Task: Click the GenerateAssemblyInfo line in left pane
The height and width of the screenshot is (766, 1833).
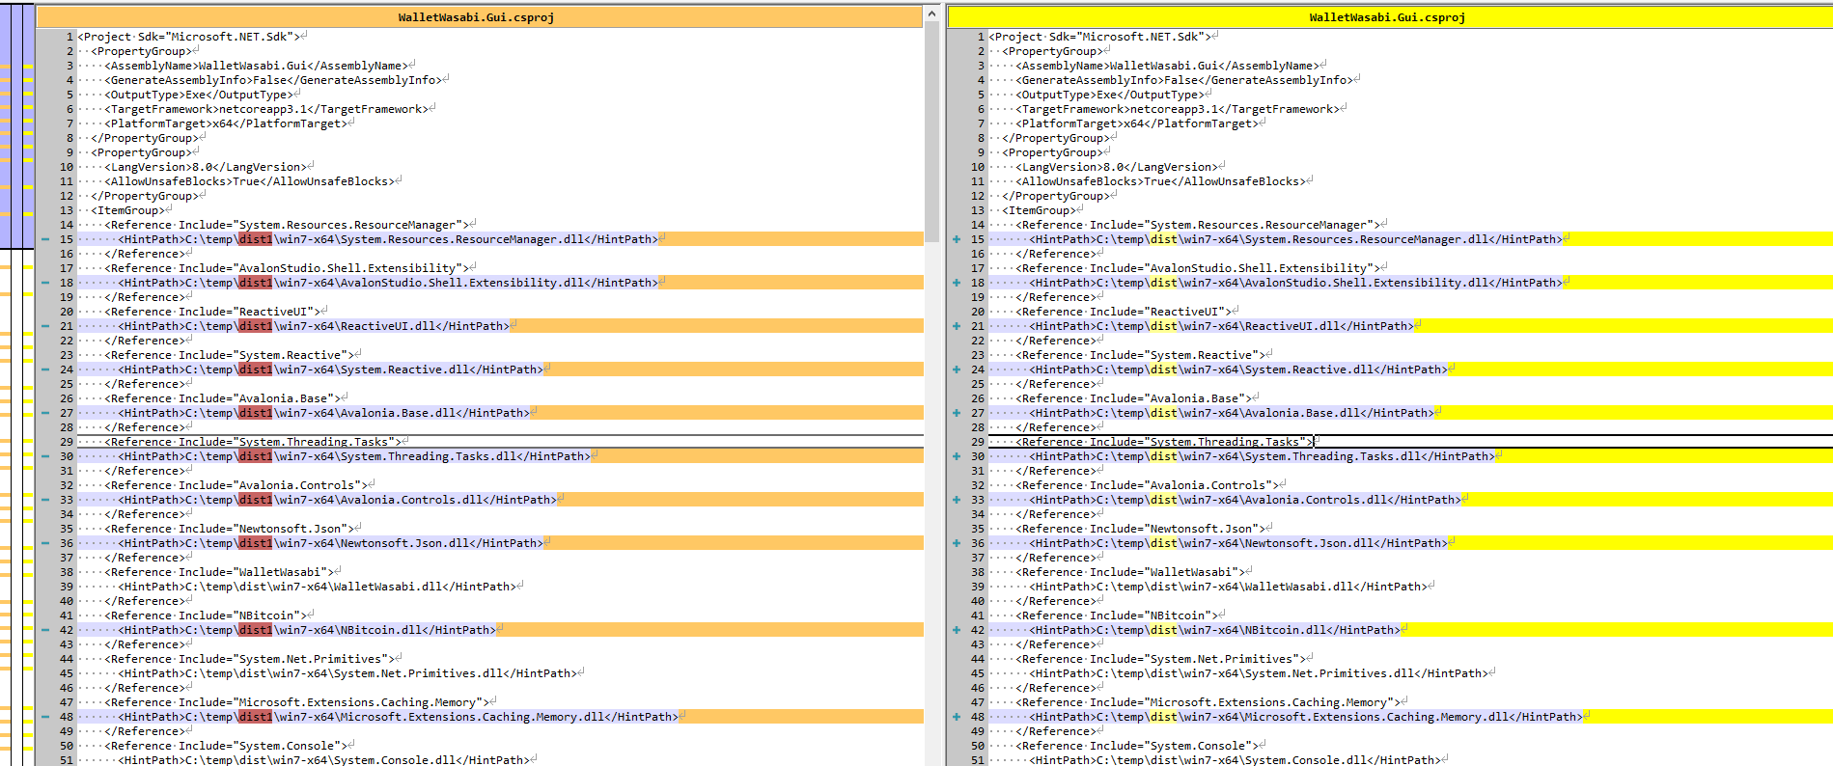Action: [x=274, y=80]
